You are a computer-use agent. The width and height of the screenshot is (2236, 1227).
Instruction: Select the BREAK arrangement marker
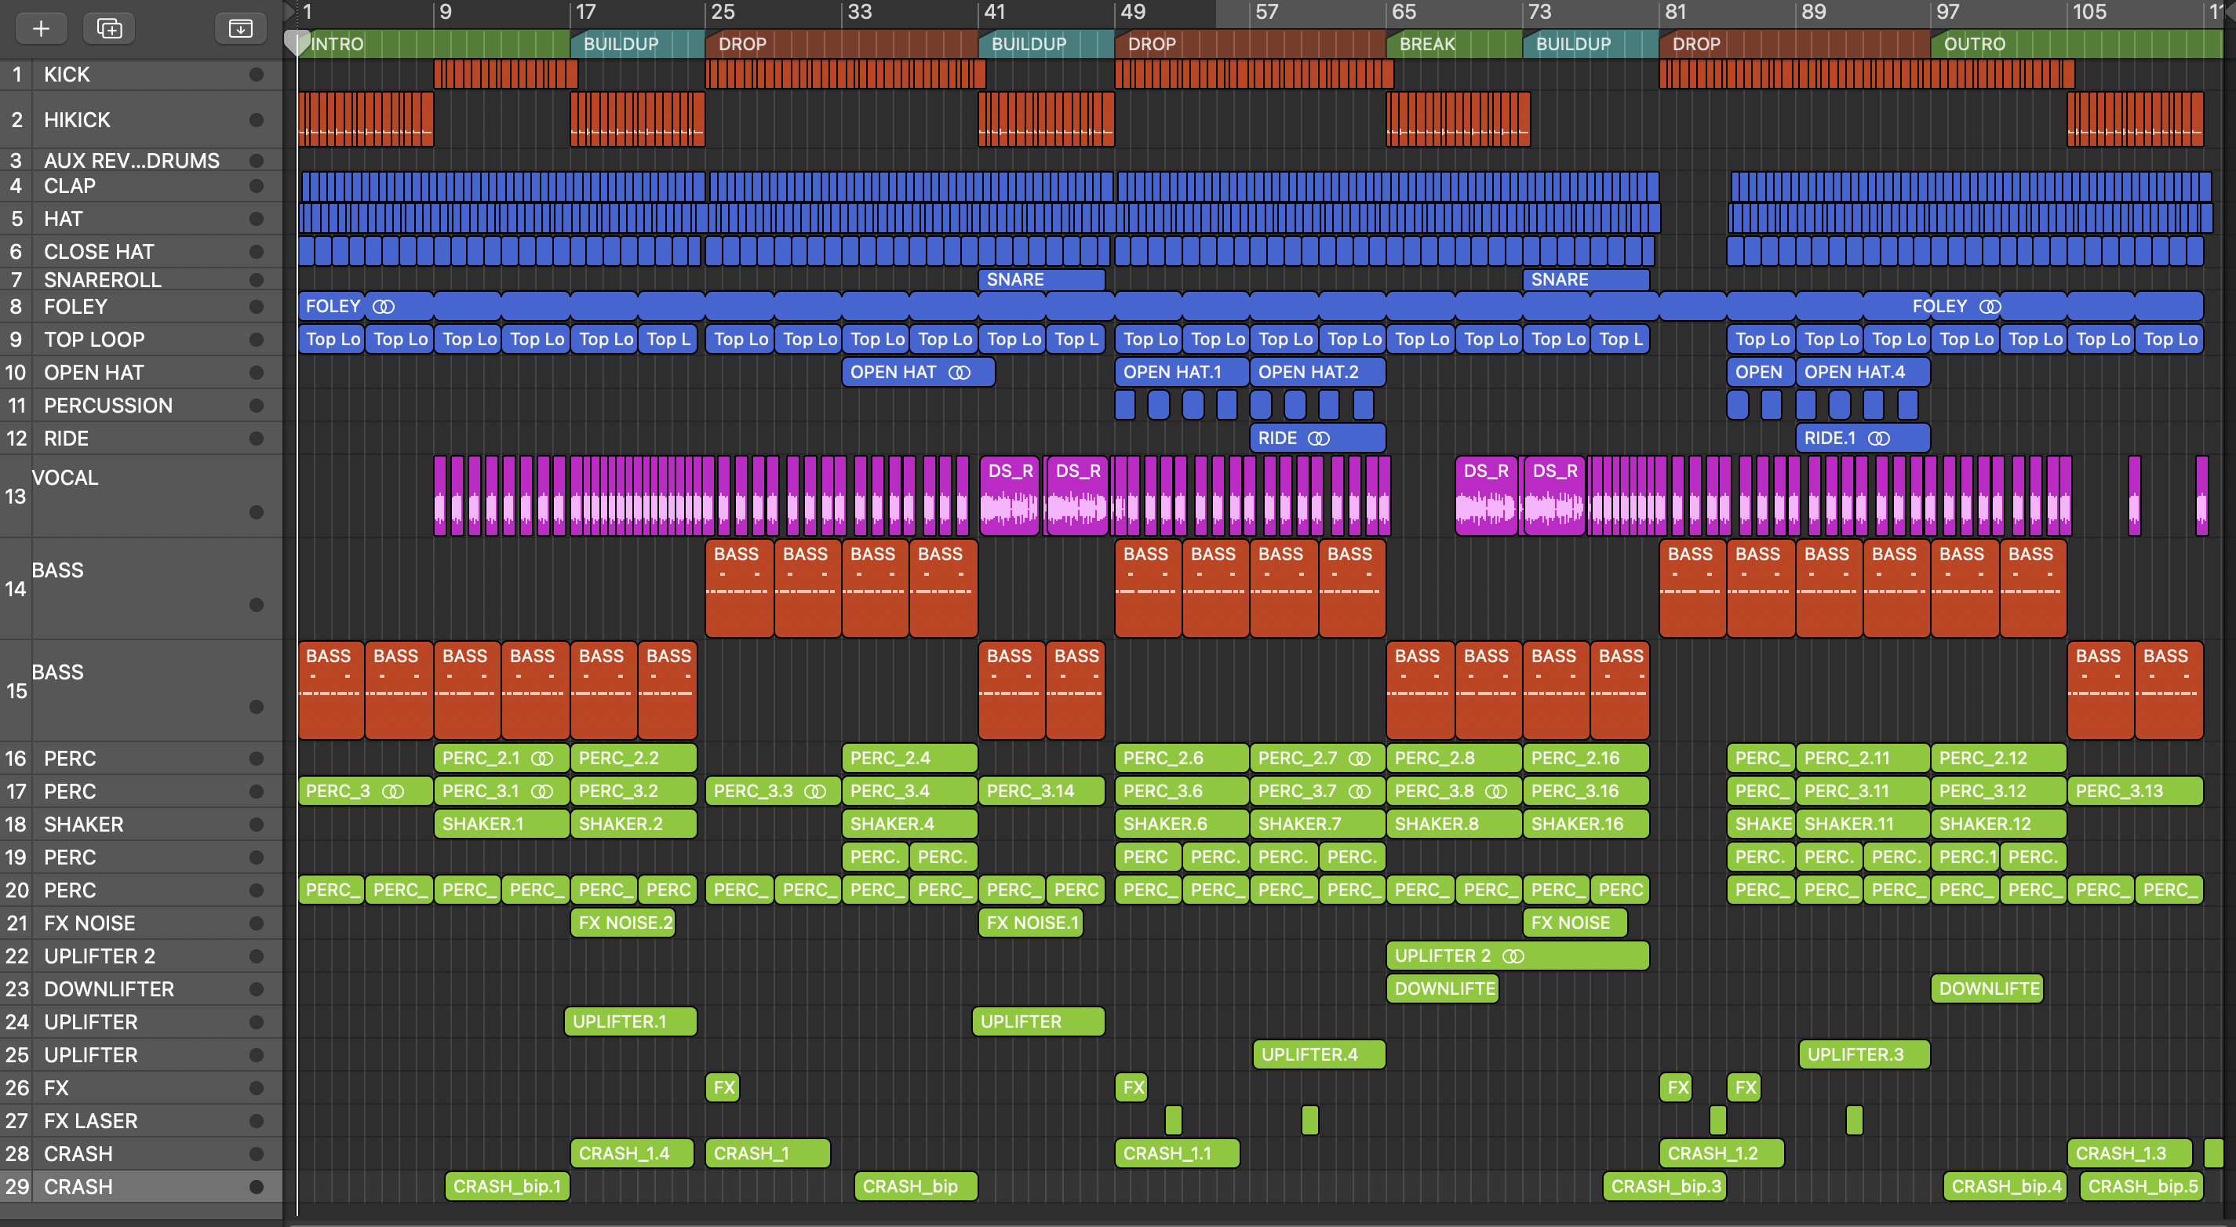click(x=1454, y=44)
